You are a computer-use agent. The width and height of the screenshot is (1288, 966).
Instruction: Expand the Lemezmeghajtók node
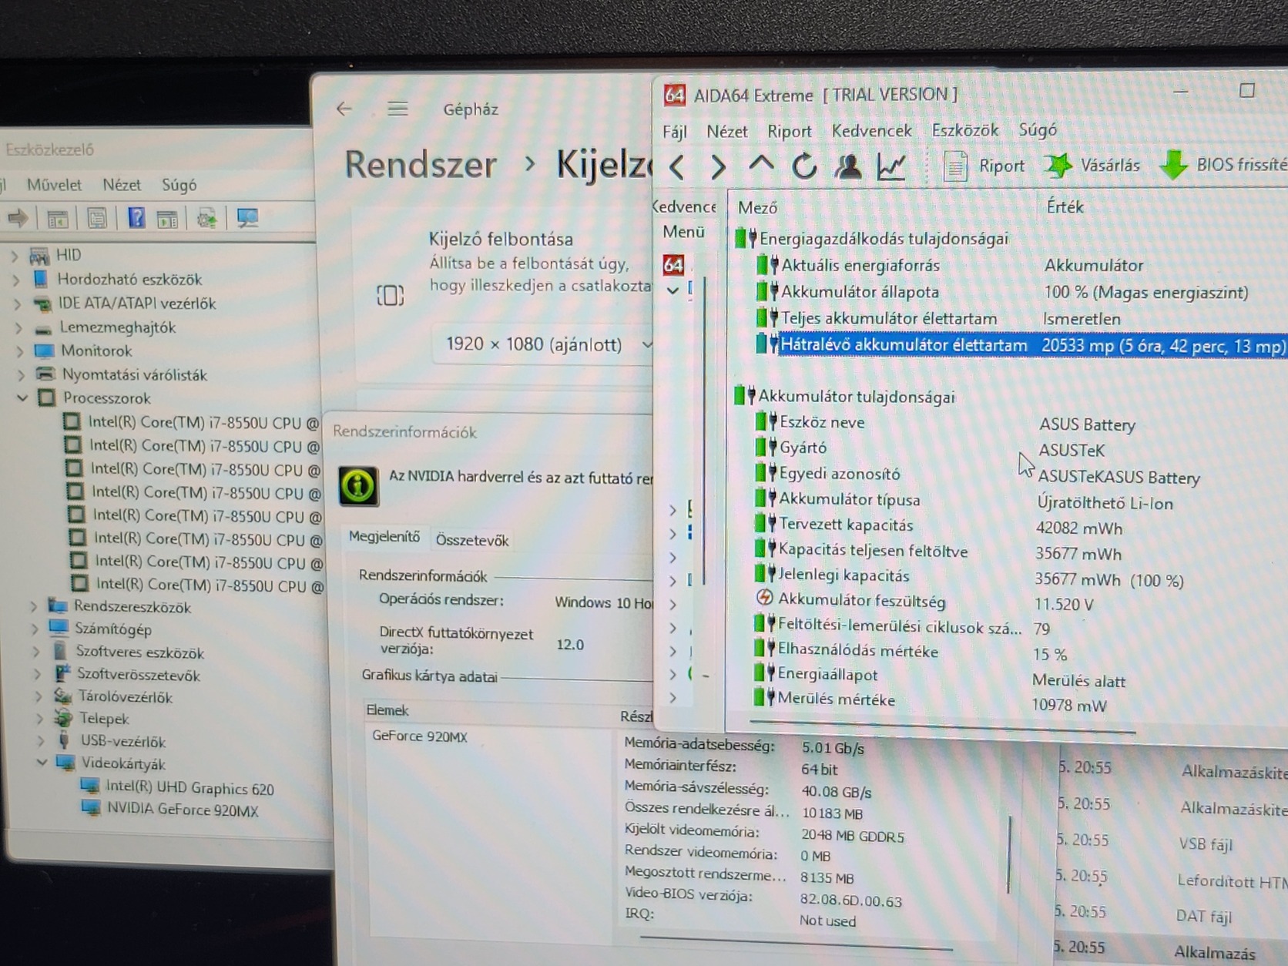coord(18,328)
